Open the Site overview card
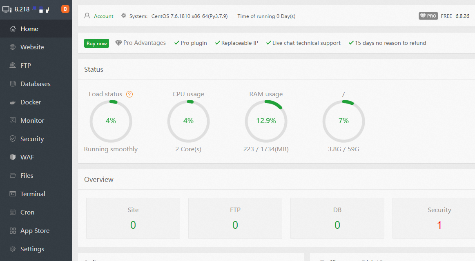This screenshot has width=475, height=261. pyautogui.click(x=133, y=218)
